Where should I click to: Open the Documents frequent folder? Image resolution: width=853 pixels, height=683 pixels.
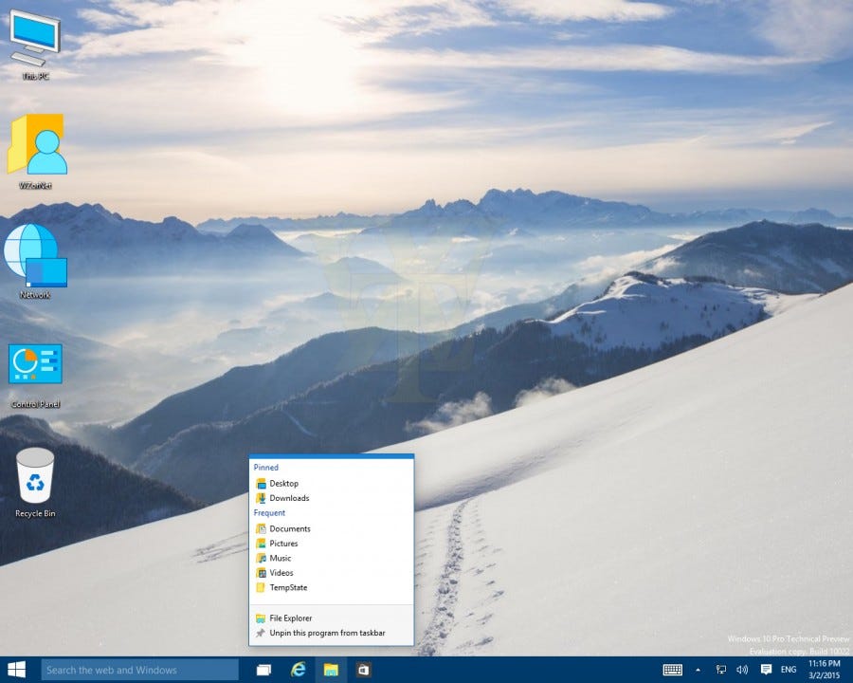tap(289, 528)
